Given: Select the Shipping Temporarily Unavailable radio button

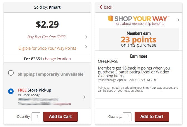Looking at the screenshot, I should (11, 73).
